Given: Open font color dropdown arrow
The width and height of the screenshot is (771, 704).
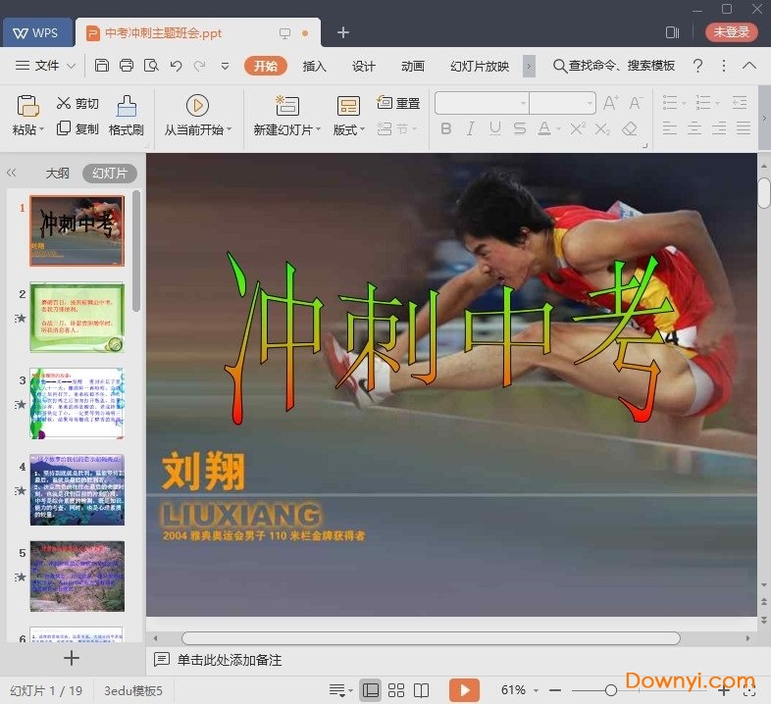Looking at the screenshot, I should (558, 129).
